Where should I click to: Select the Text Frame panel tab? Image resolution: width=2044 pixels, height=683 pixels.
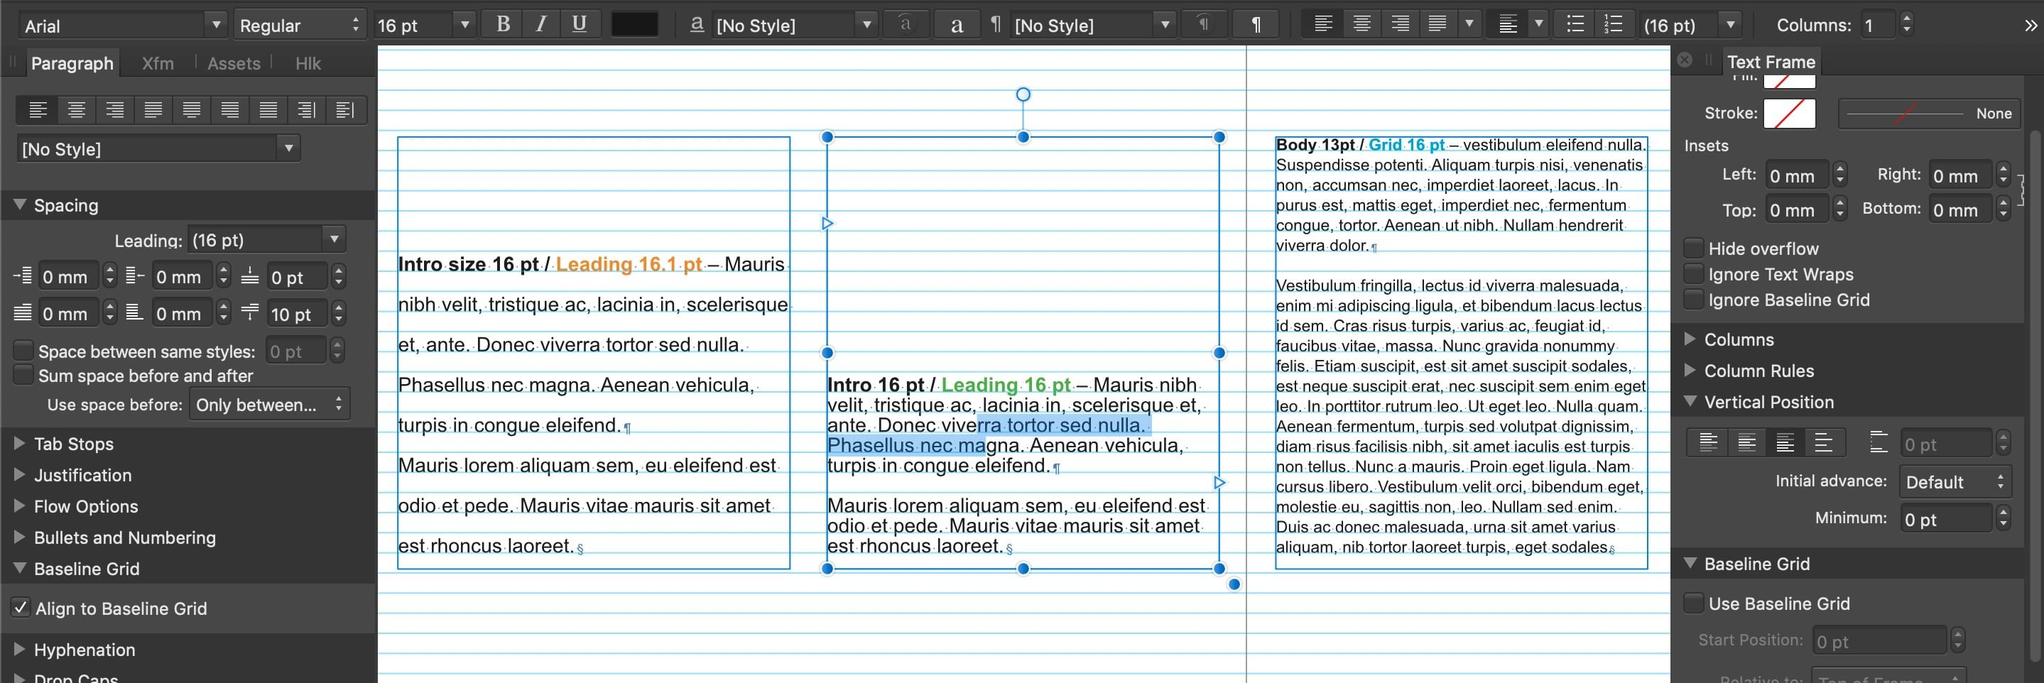[x=1771, y=62]
